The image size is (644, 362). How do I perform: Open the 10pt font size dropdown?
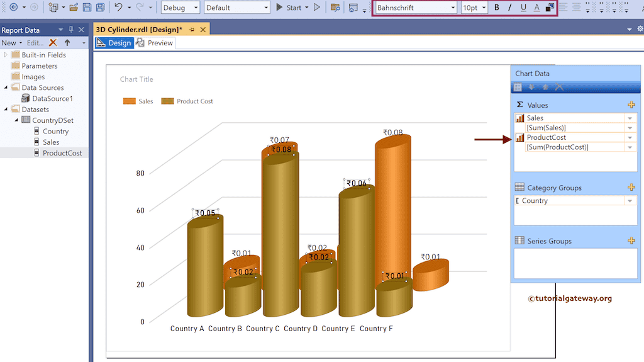click(484, 8)
